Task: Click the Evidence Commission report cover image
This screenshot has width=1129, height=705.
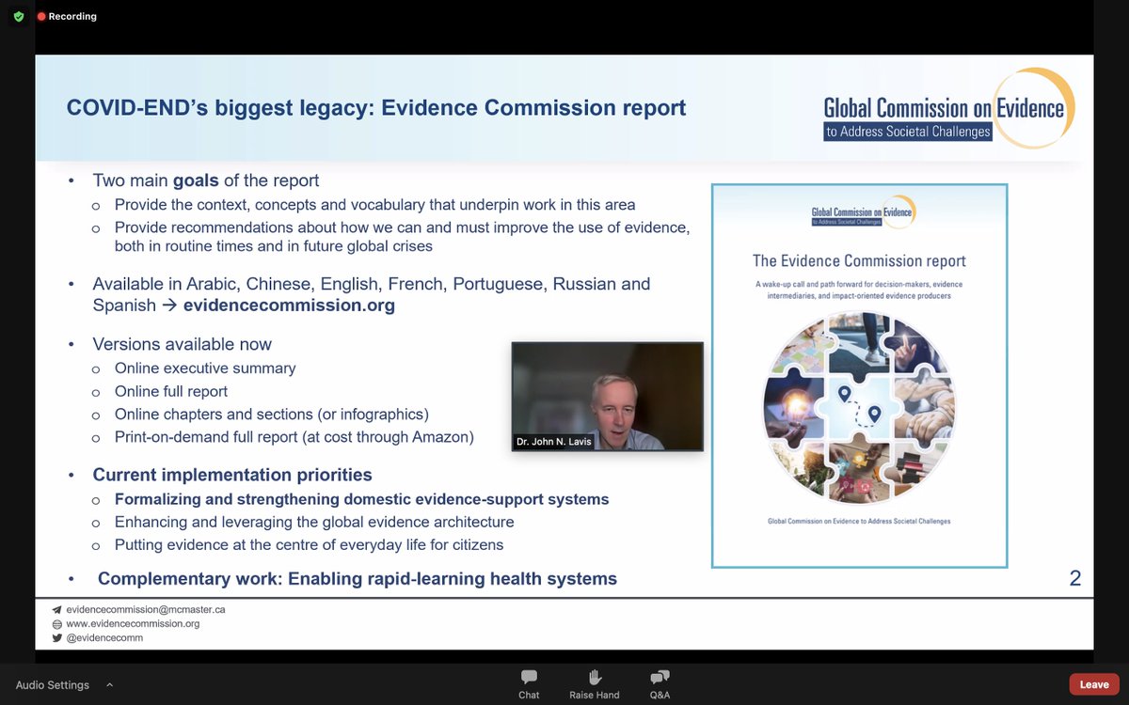Action: click(859, 376)
